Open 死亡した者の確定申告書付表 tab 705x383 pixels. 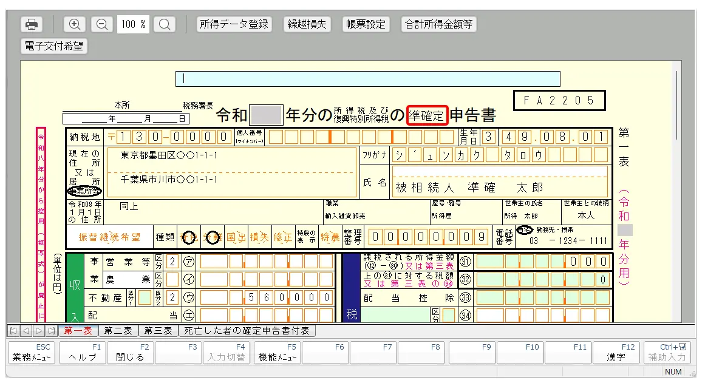(x=247, y=331)
